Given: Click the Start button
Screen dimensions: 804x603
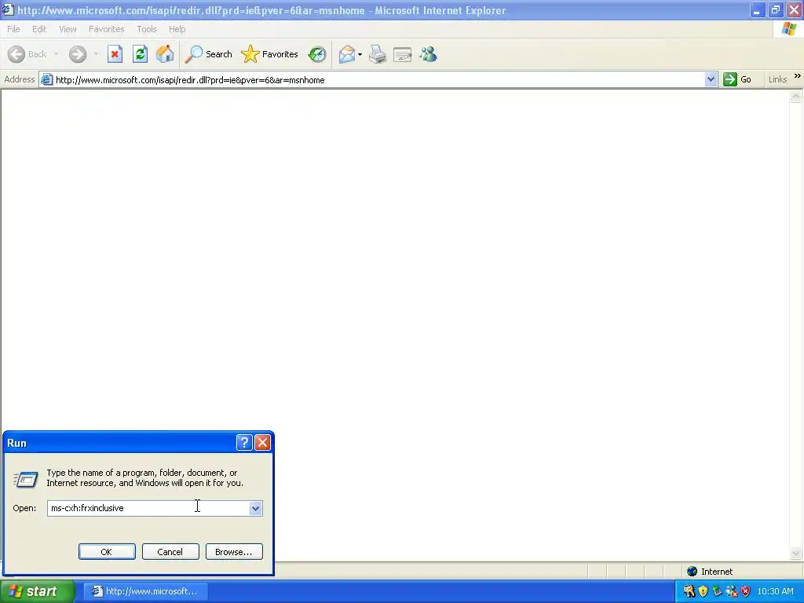Looking at the screenshot, I should (37, 591).
